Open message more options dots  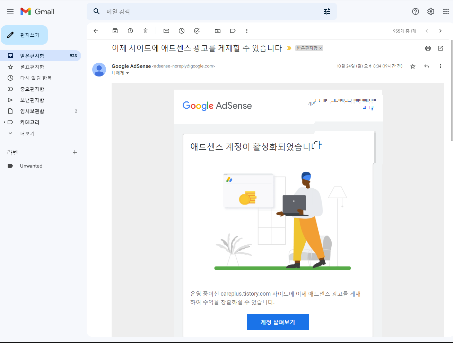441,66
